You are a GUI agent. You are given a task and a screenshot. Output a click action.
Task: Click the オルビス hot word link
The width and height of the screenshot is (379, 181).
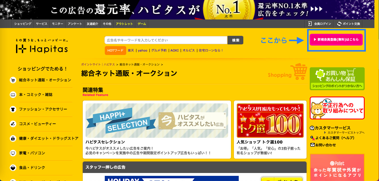click(189, 50)
